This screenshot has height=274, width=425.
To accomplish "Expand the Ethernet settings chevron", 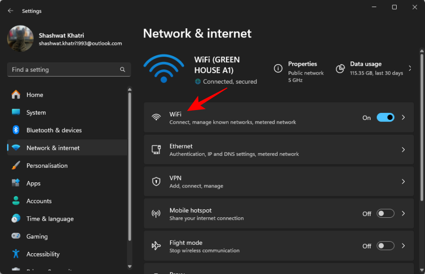I will pyautogui.click(x=403, y=149).
